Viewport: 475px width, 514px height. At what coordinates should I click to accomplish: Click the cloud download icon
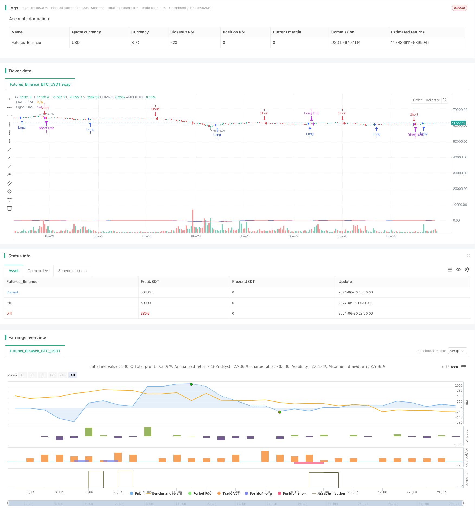458,270
